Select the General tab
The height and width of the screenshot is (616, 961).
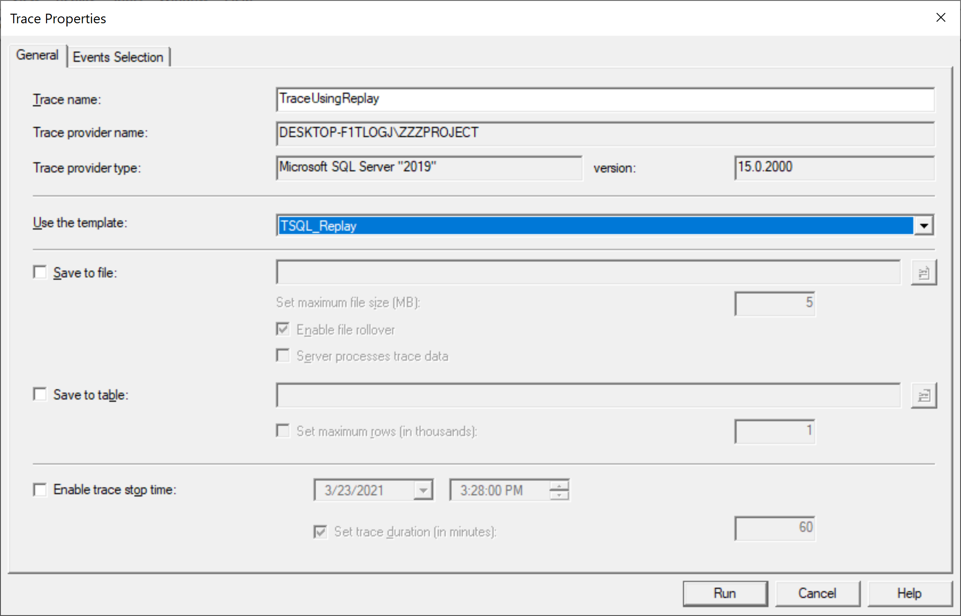tap(37, 55)
